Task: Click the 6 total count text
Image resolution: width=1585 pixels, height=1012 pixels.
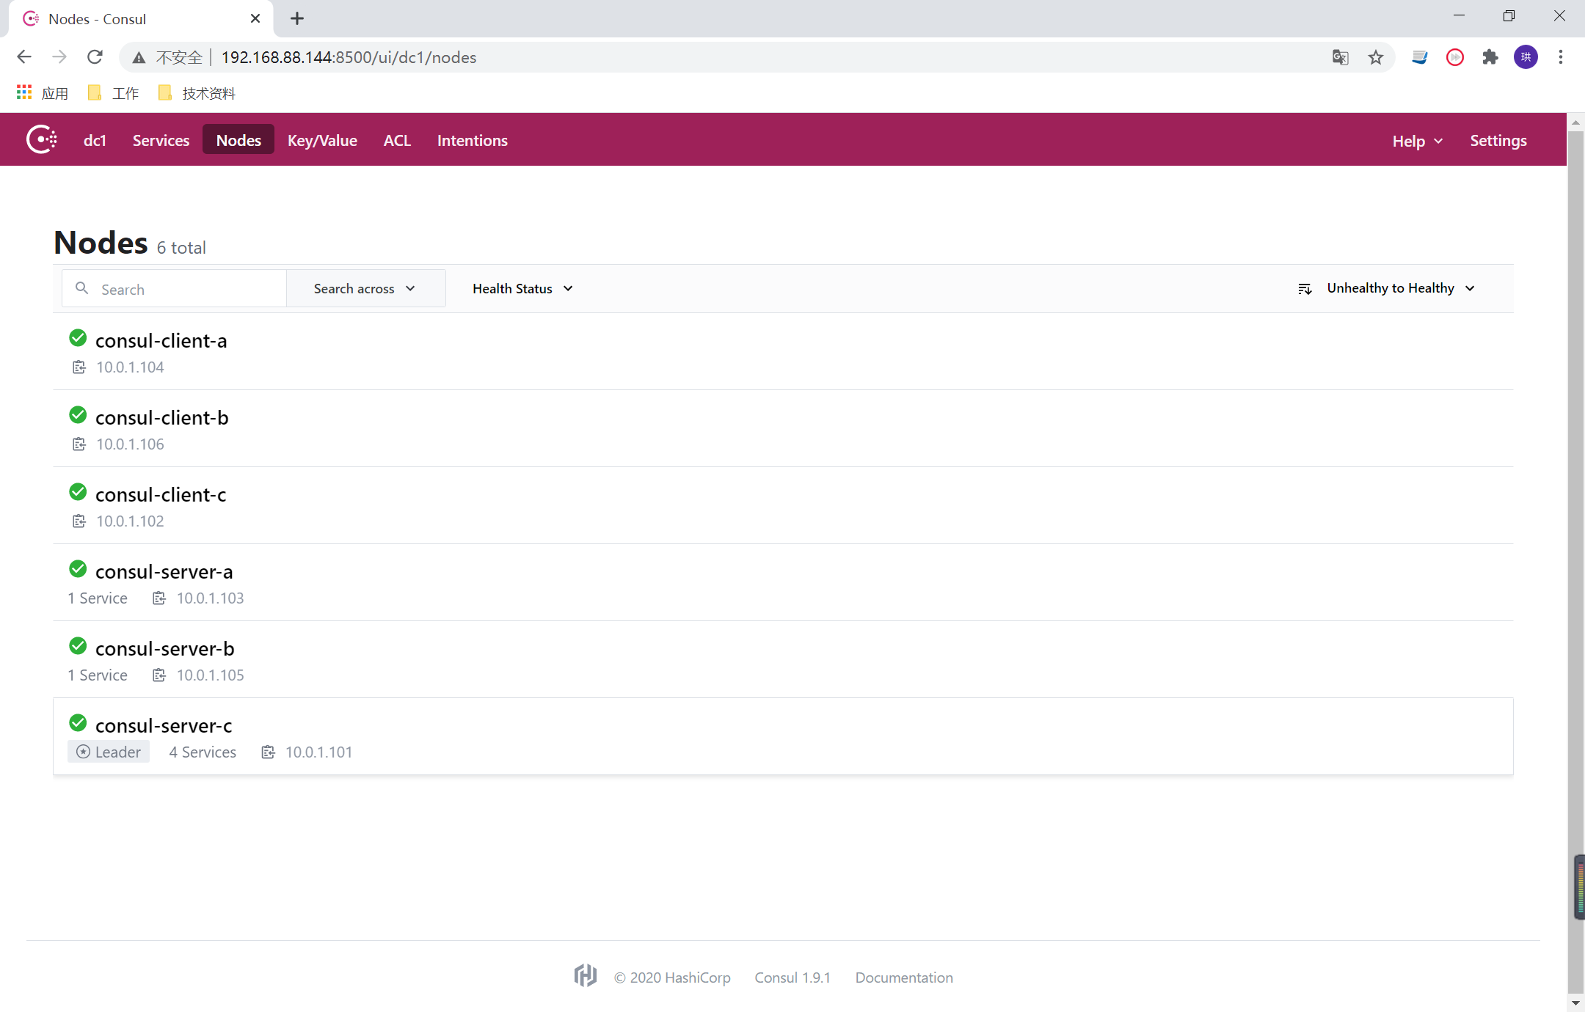Action: tap(181, 248)
